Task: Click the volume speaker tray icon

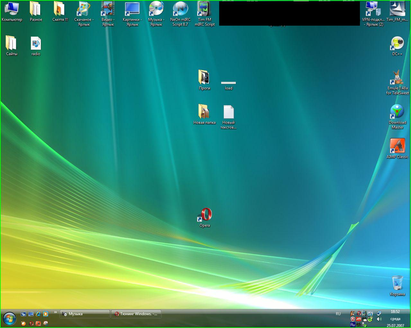Action: pos(379,319)
